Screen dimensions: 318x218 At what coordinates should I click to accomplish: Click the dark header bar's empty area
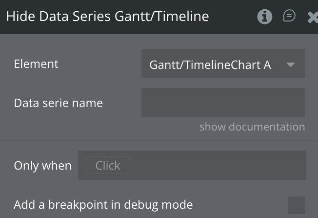coord(232,17)
